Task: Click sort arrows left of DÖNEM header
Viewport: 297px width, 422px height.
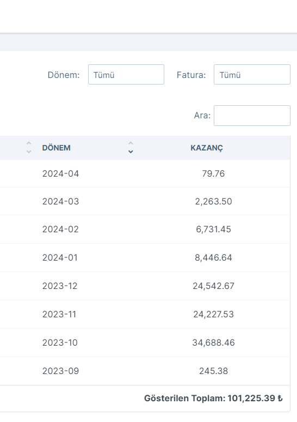Action: coord(29,148)
